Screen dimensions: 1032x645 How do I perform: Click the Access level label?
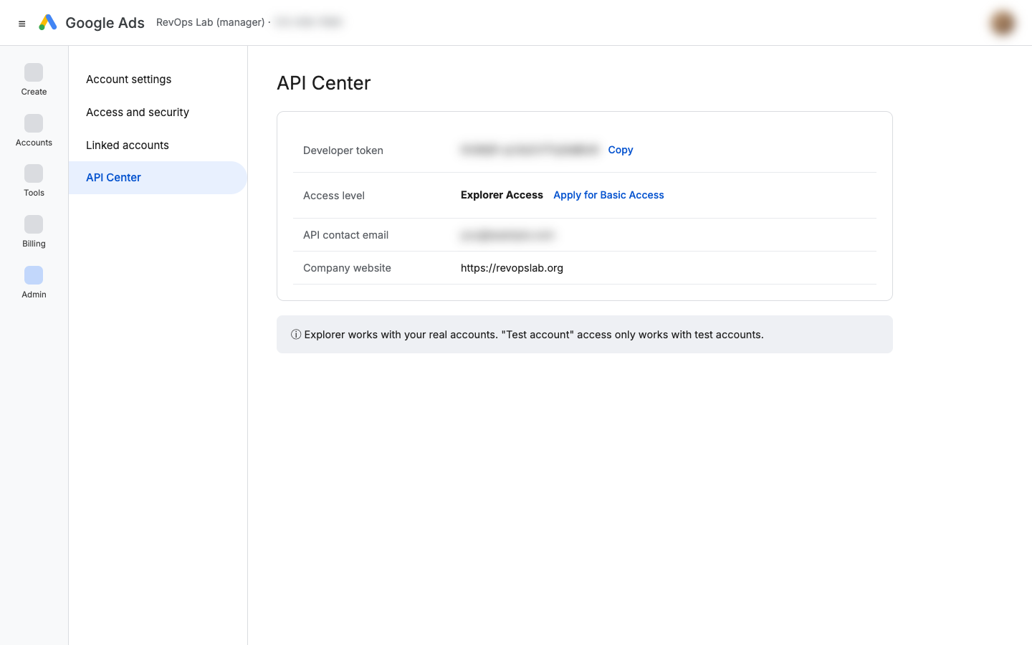click(x=334, y=196)
